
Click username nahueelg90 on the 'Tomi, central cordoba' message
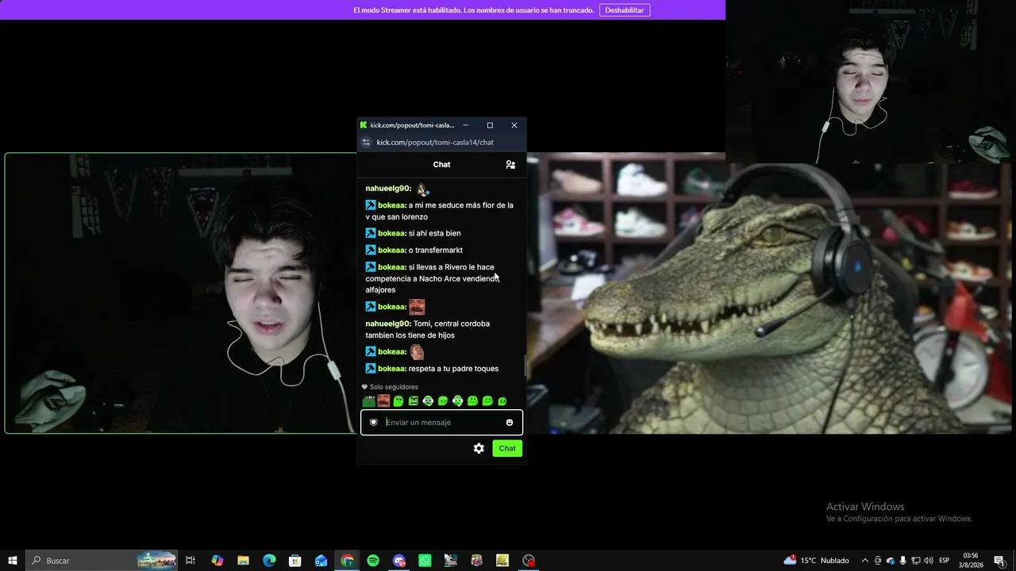pyautogui.click(x=388, y=324)
